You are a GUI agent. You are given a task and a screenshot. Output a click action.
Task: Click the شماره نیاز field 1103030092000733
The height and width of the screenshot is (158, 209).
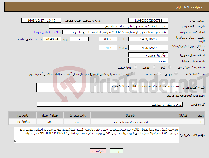pyautogui.click(x=148, y=21)
